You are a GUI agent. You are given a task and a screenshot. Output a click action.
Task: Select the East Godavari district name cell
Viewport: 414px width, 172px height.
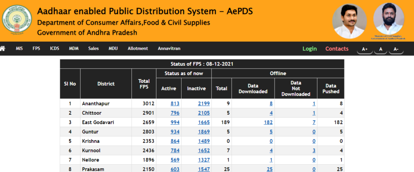106,122
